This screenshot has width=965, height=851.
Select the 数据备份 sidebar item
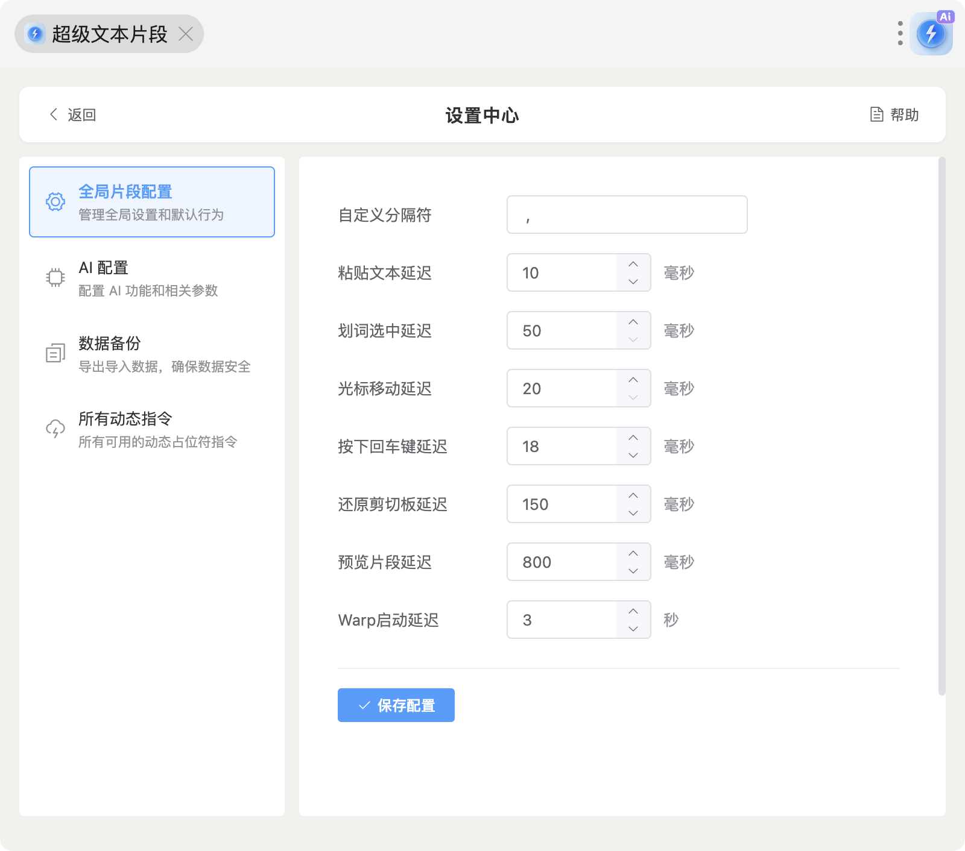[152, 353]
